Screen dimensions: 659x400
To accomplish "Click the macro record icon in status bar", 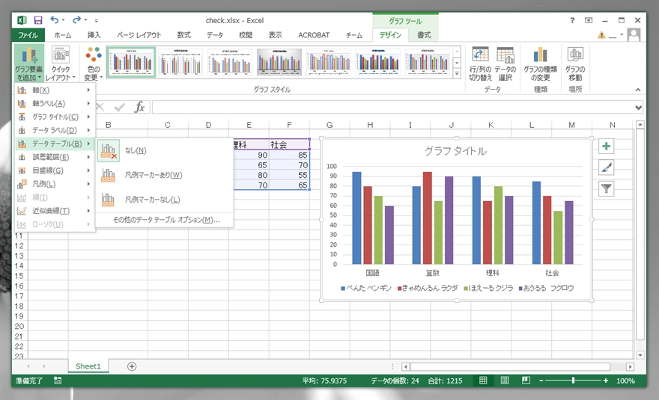I will click(x=58, y=381).
